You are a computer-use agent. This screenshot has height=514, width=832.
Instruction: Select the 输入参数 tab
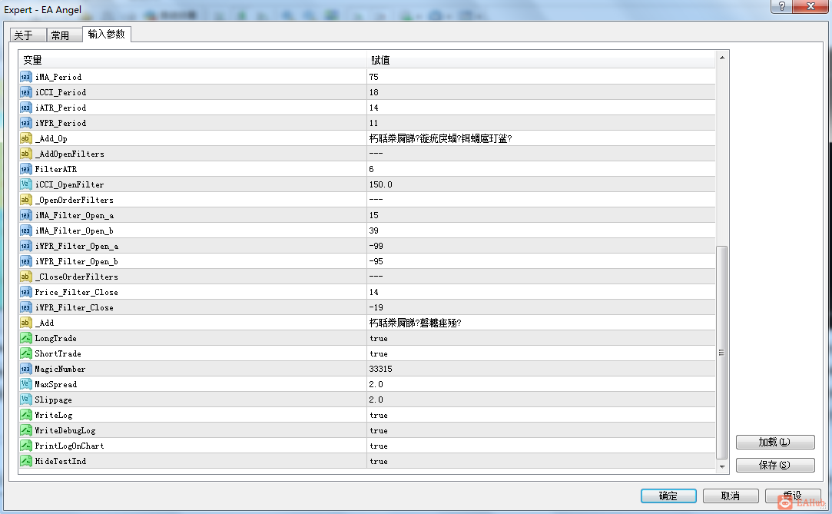(107, 35)
